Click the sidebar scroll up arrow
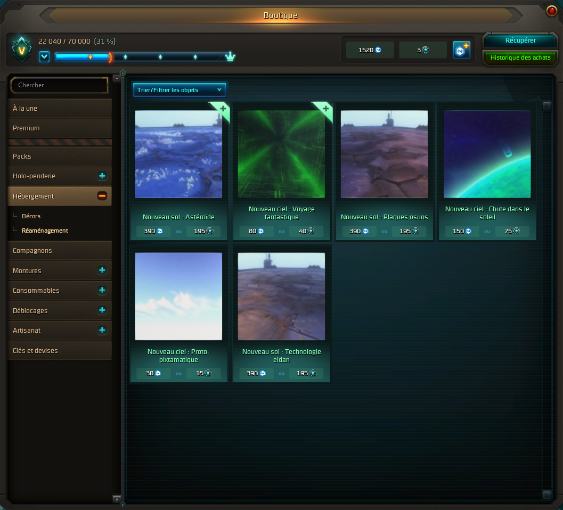 click(x=117, y=78)
